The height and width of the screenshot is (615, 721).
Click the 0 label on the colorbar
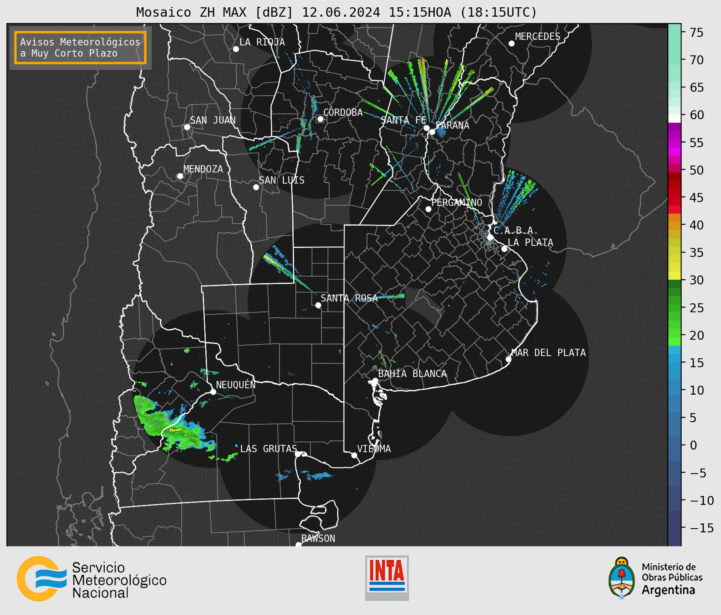pos(693,445)
